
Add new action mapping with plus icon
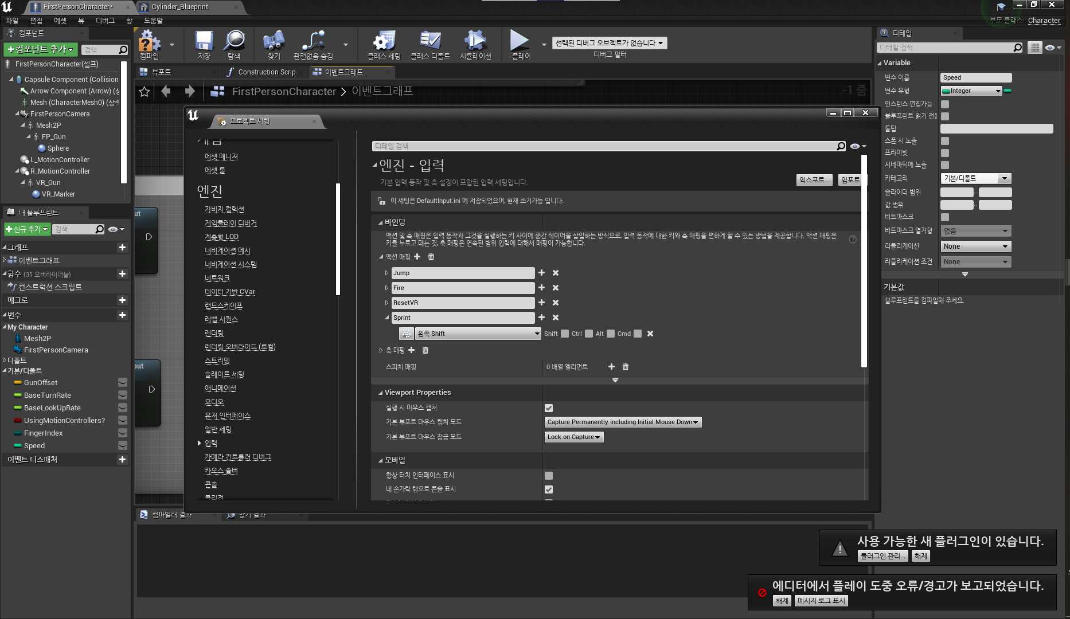[417, 257]
